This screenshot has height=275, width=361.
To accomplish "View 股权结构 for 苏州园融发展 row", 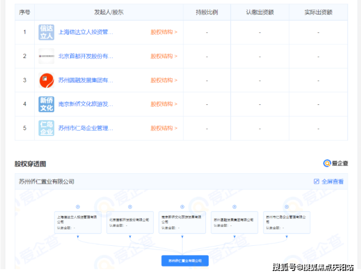I will click(x=164, y=80).
